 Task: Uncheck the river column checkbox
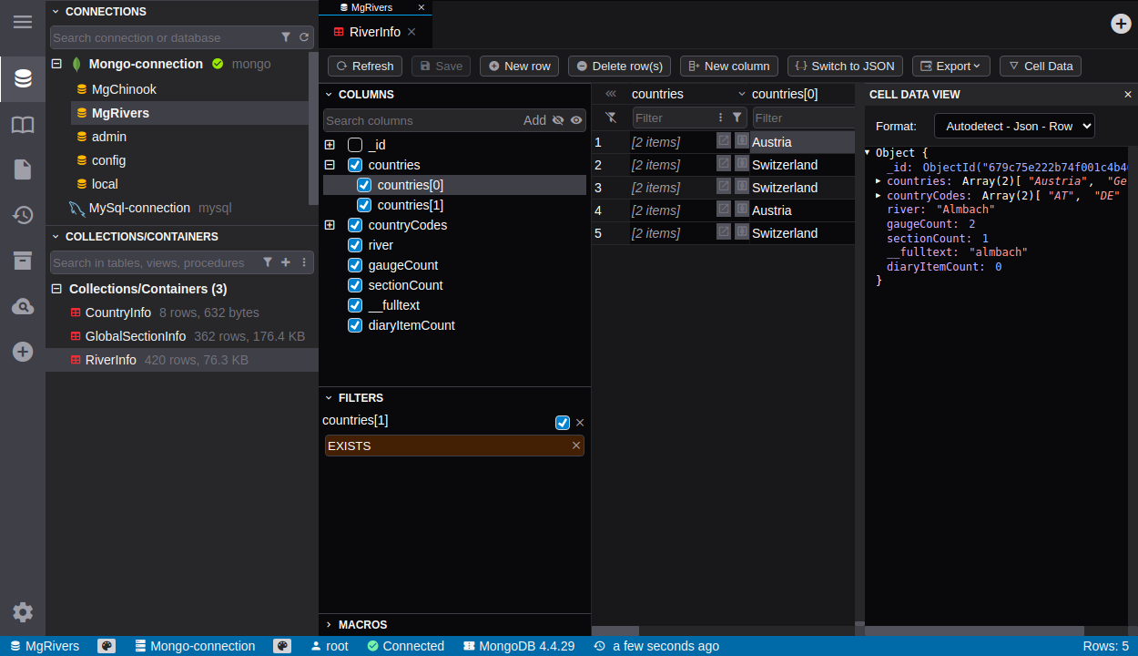[354, 244]
